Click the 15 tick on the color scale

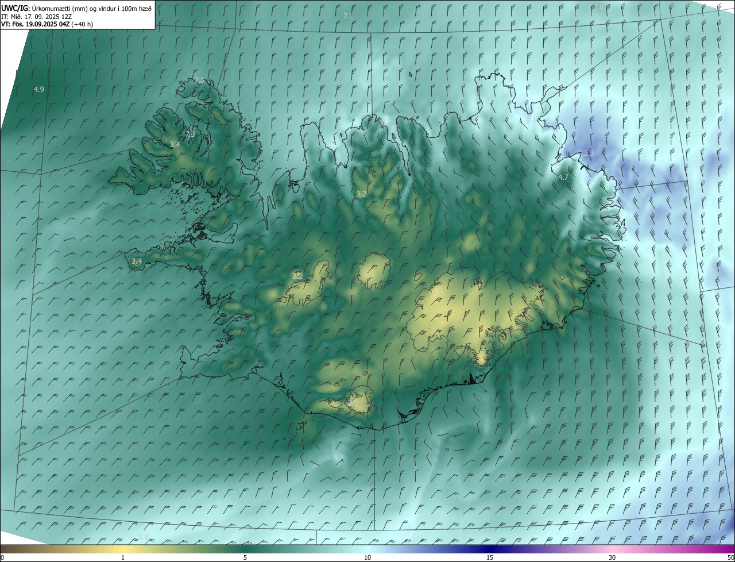tap(490, 557)
